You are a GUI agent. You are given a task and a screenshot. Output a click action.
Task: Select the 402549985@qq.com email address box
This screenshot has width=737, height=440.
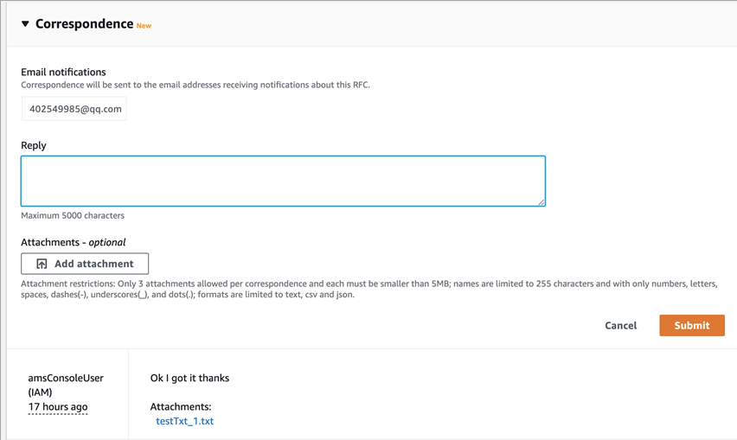tap(74, 109)
